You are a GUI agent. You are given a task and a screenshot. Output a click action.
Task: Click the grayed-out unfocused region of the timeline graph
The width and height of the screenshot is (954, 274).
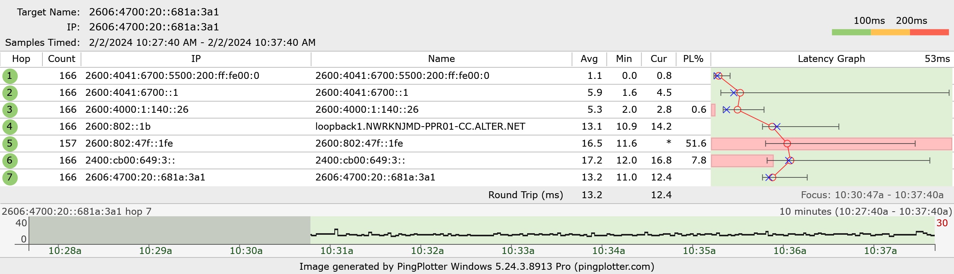pyautogui.click(x=170, y=230)
